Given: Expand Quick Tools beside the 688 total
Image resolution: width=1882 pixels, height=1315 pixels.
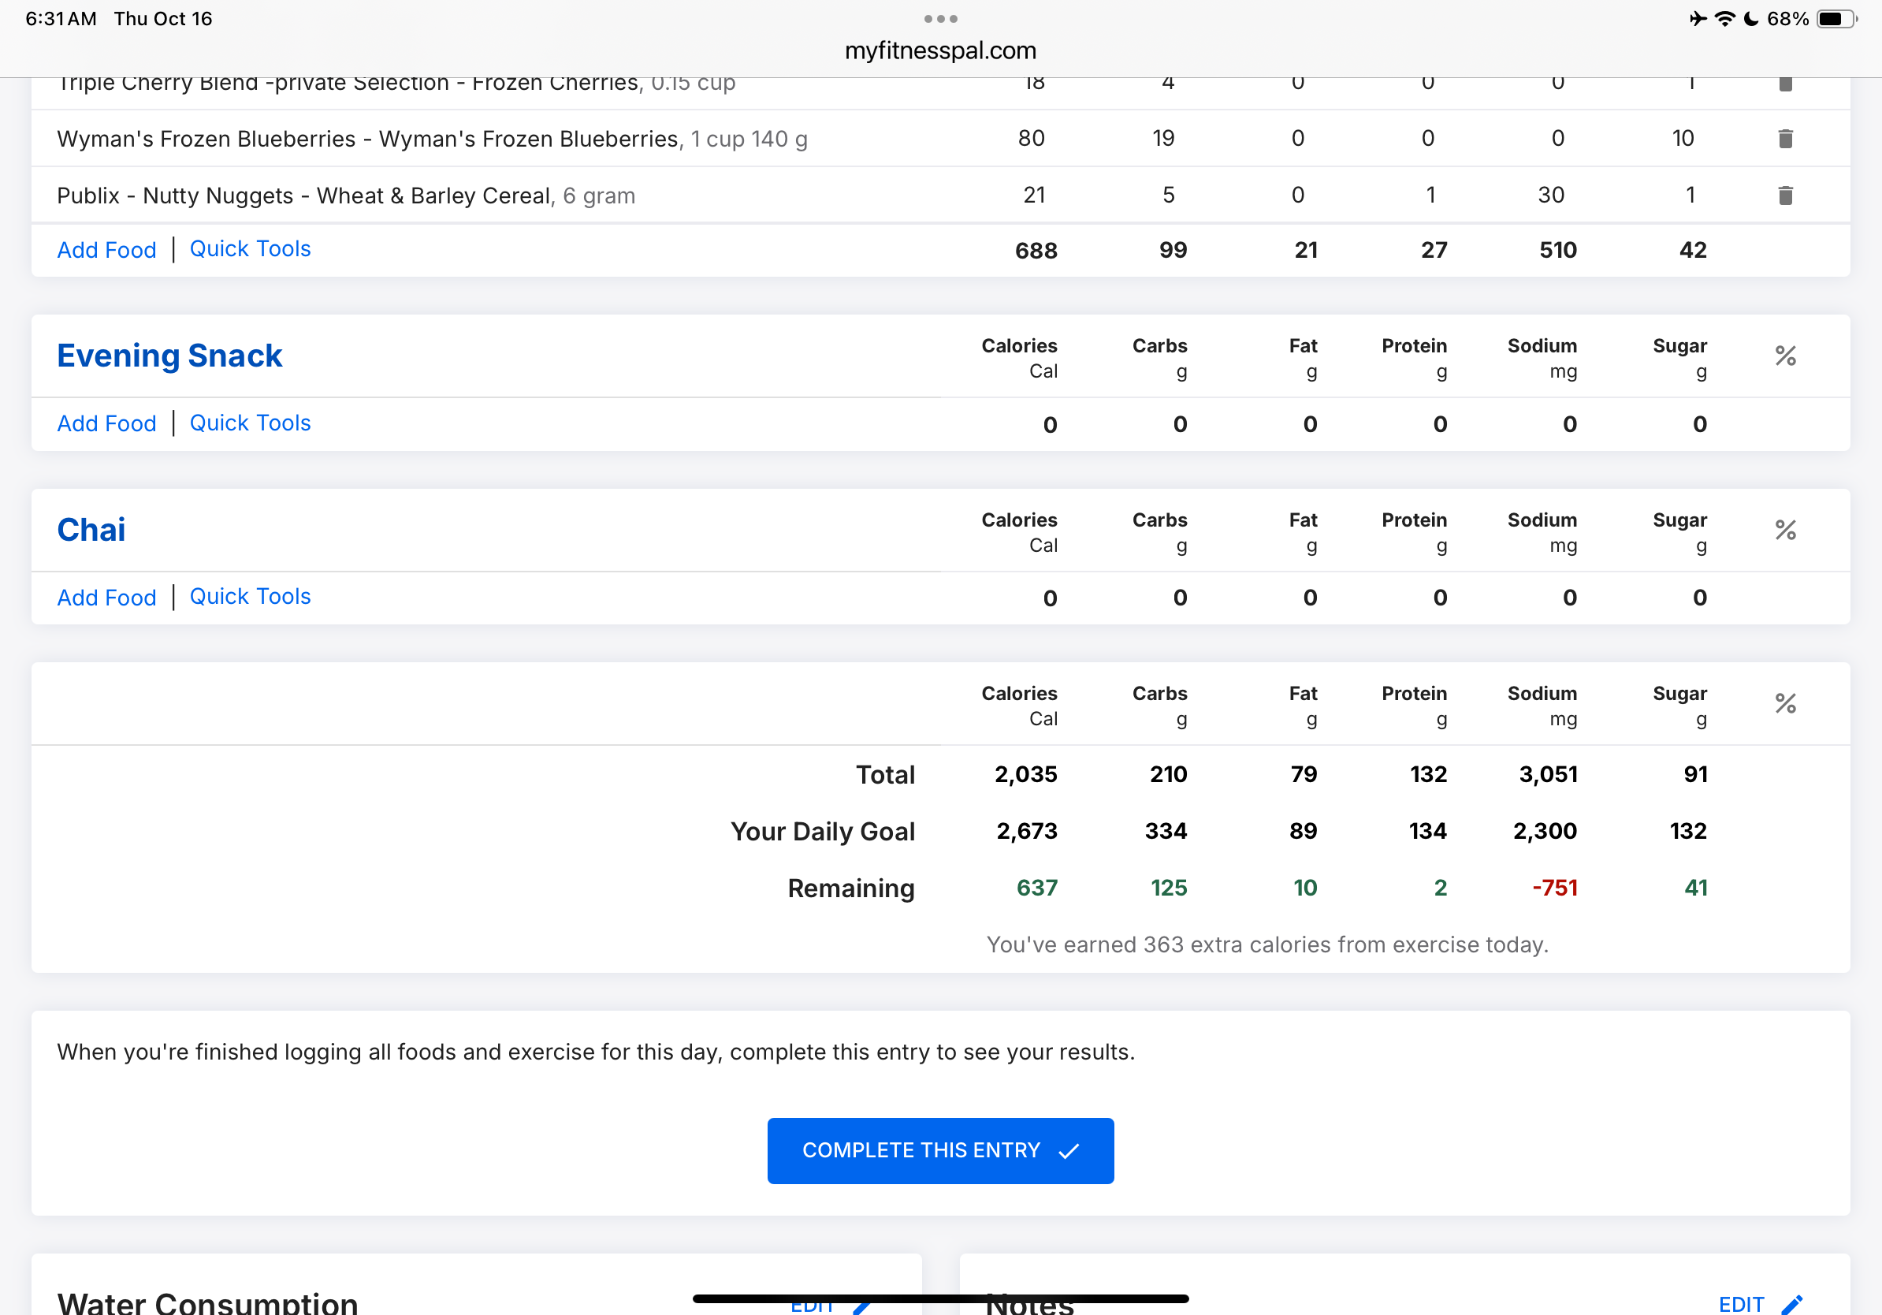Looking at the screenshot, I should (250, 249).
